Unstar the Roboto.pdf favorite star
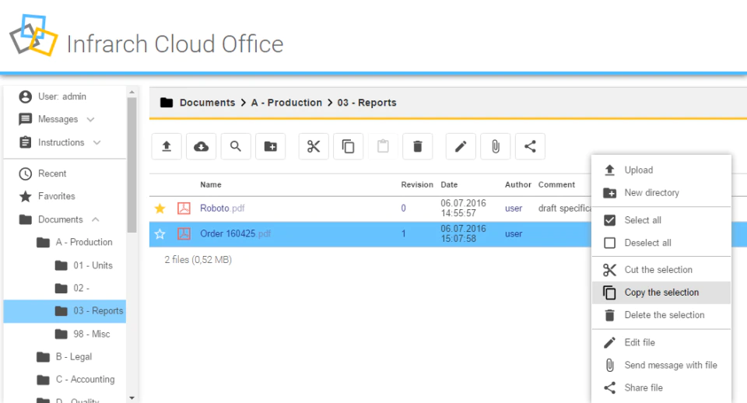The width and height of the screenshot is (747, 403). coord(160,209)
